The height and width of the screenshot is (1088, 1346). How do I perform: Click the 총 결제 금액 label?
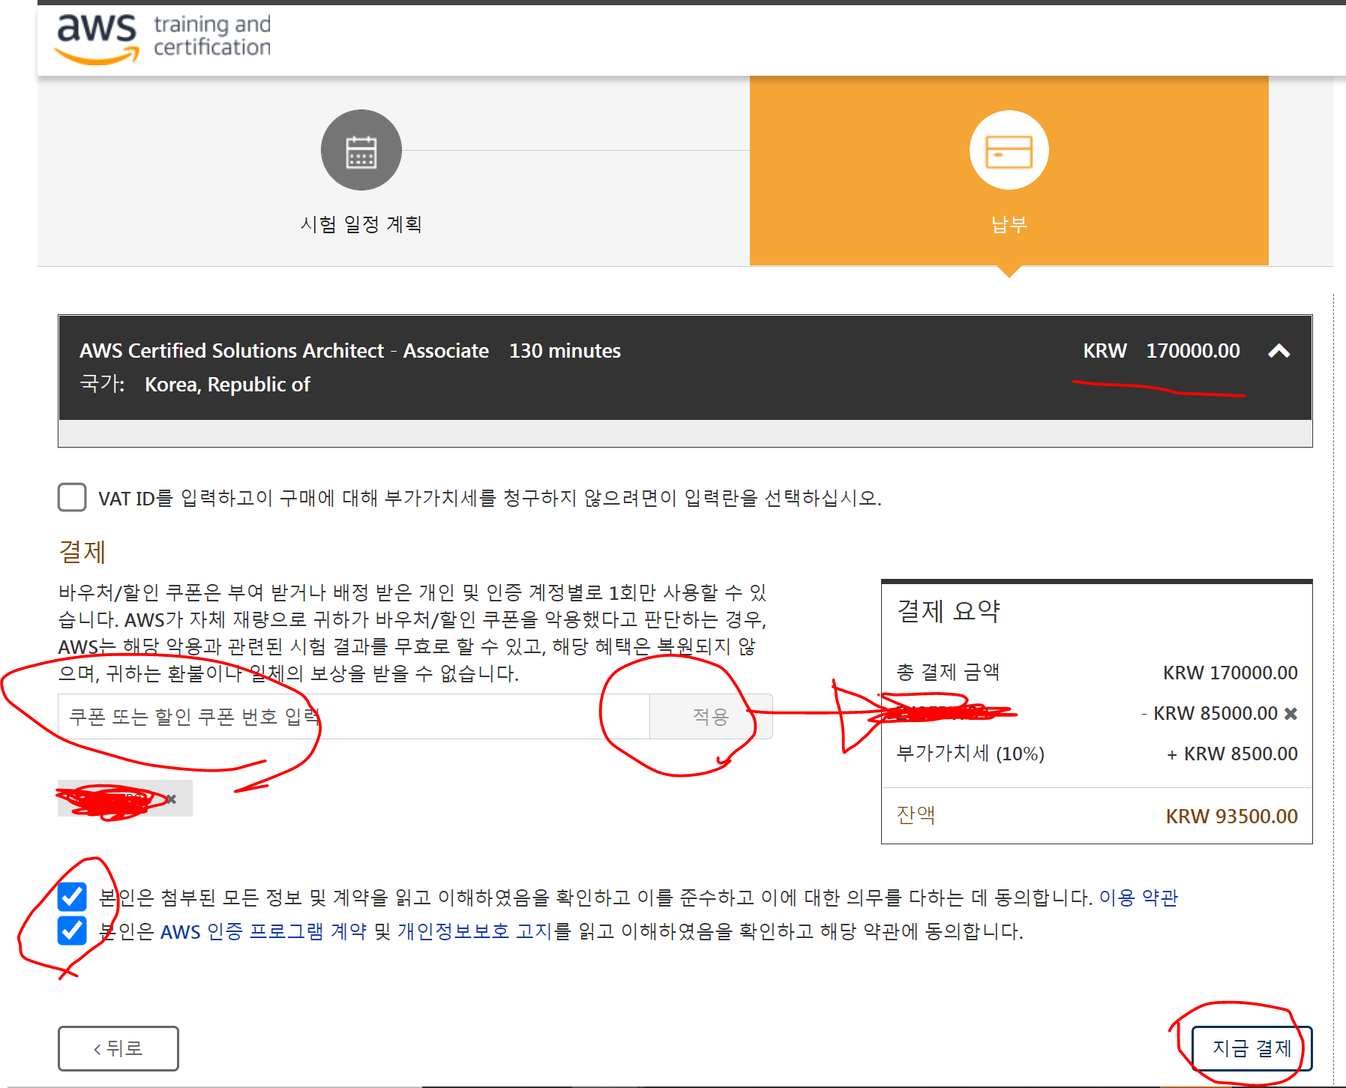pos(949,673)
